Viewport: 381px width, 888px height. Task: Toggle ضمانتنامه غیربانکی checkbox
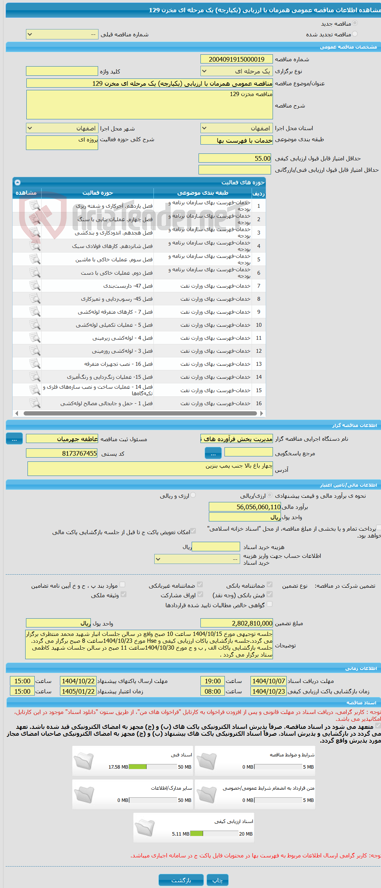click(x=200, y=585)
